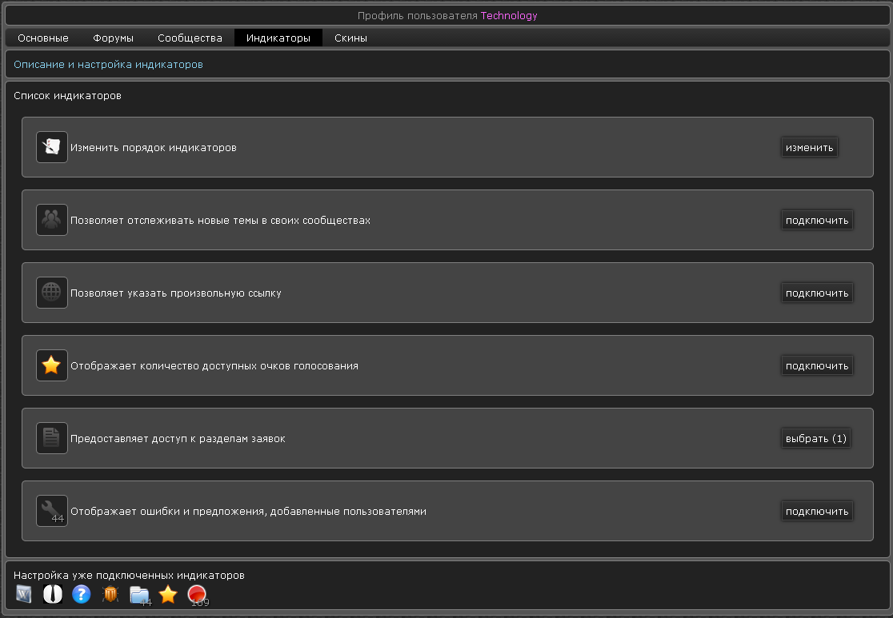Image resolution: width=893 pixels, height=618 pixels.
Task: Open the suit and tie indicator
Action: (53, 594)
